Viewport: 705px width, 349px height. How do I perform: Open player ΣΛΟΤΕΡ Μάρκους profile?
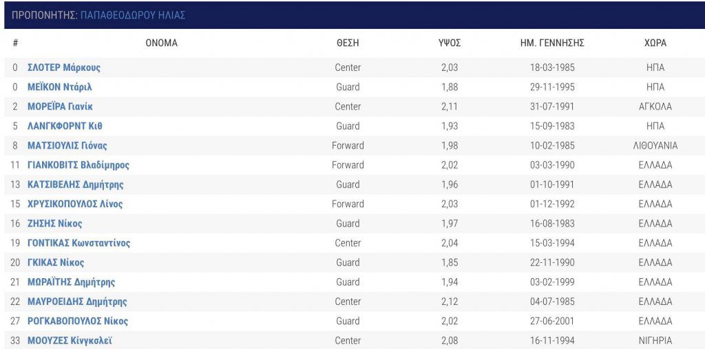[64, 68]
